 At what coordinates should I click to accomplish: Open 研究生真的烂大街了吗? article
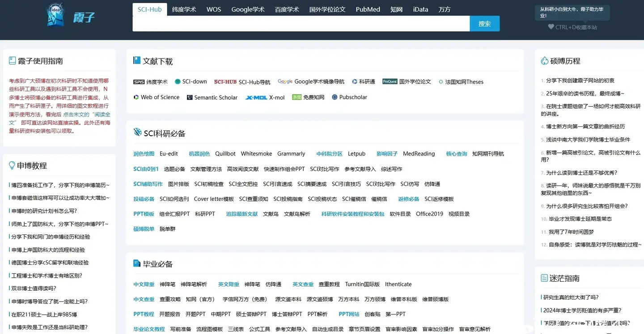(571, 297)
